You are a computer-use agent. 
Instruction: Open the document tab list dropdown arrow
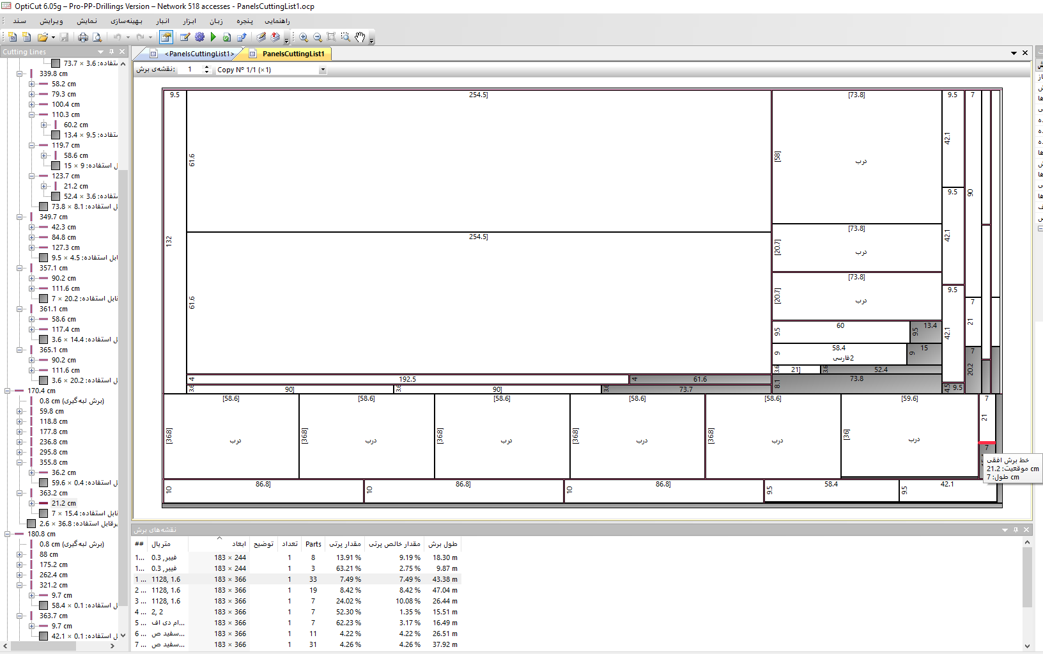pos(1014,53)
